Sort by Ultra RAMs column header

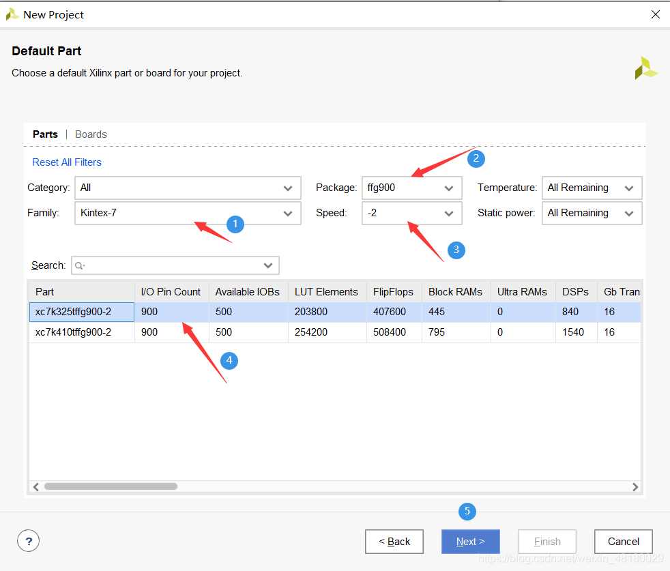pyautogui.click(x=523, y=292)
